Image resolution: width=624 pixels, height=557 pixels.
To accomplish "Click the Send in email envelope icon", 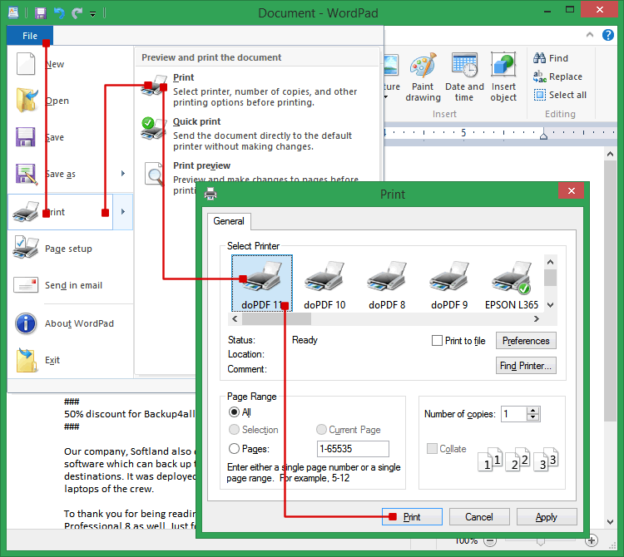I will [26, 284].
